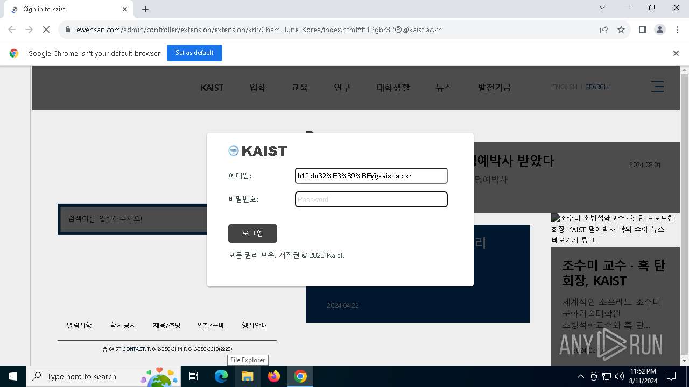This screenshot has width=689, height=387.
Task: Open the hamburger site menu
Action: [x=657, y=87]
